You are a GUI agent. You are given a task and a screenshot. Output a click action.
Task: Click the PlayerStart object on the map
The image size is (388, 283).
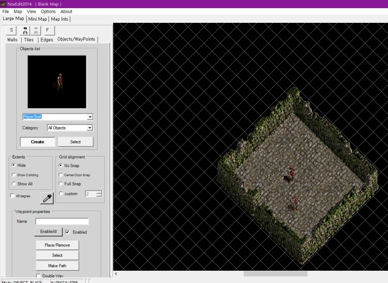pos(288,174)
